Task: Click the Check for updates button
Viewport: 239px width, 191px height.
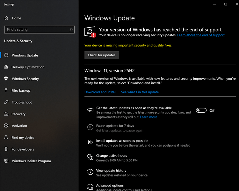Action: [x=102, y=55]
